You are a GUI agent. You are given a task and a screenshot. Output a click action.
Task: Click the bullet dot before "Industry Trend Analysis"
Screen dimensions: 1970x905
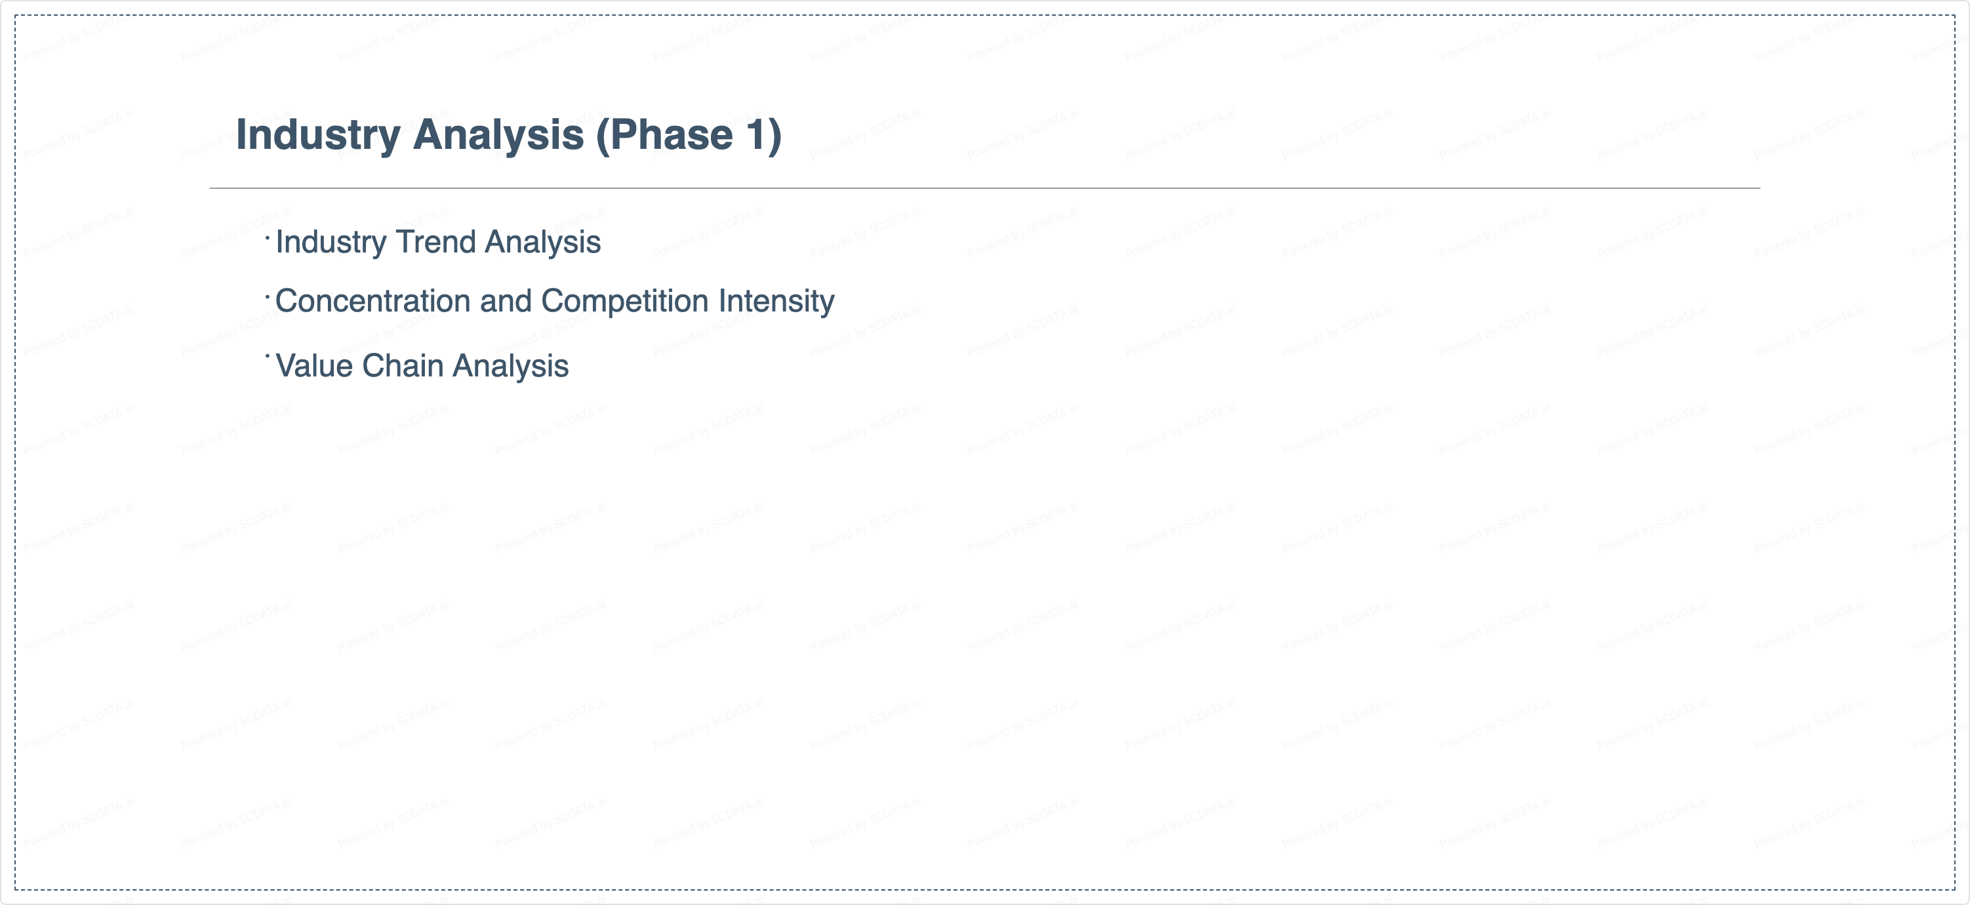point(268,237)
